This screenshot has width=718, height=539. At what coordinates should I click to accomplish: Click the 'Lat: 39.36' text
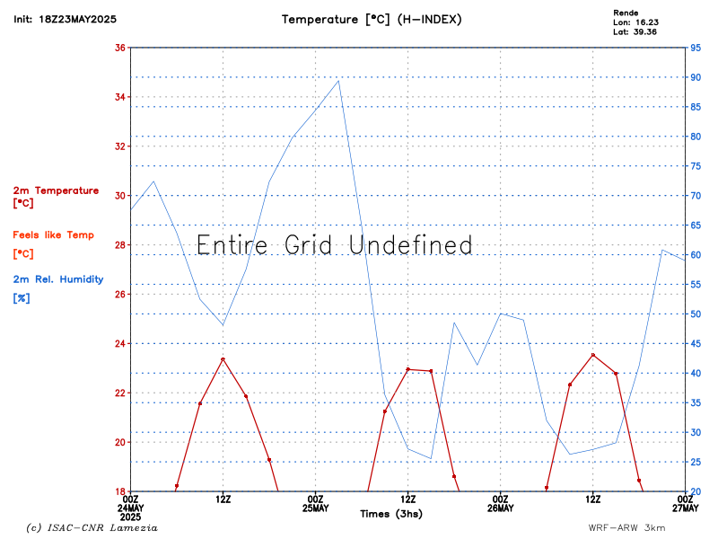635,32
